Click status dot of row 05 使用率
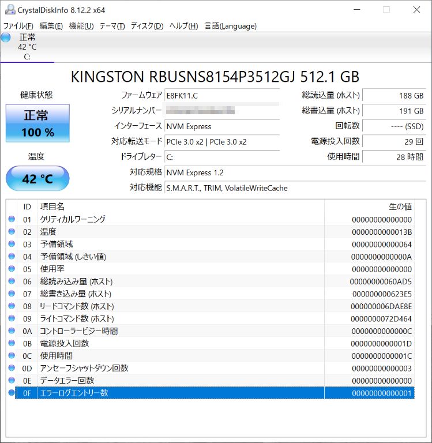The image size is (432, 443). tap(12, 269)
